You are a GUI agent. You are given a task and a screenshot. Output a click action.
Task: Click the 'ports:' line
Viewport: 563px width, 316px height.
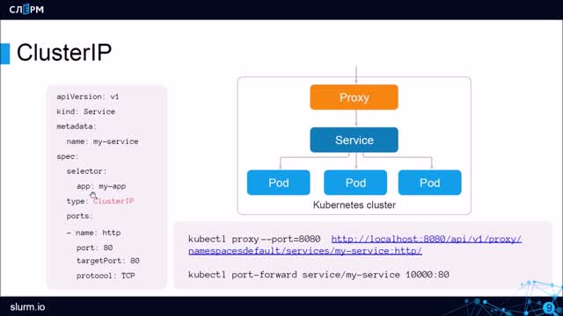[79, 216]
